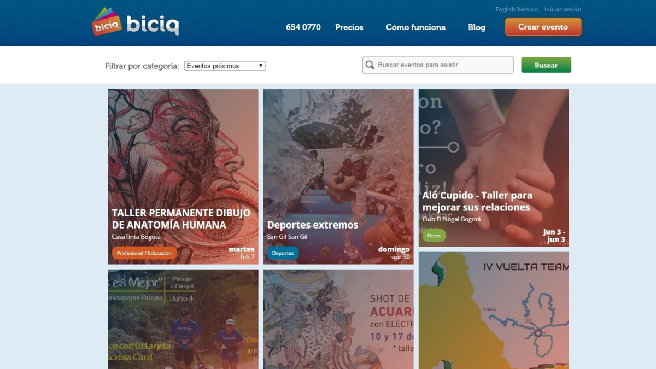
Task: Select the Profesional / Educación category tag
Action: (x=144, y=253)
